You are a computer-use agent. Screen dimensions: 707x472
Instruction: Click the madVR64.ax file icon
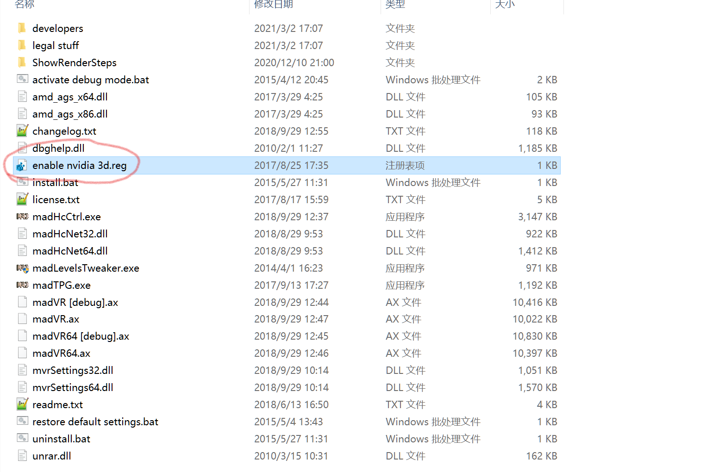pos(22,353)
